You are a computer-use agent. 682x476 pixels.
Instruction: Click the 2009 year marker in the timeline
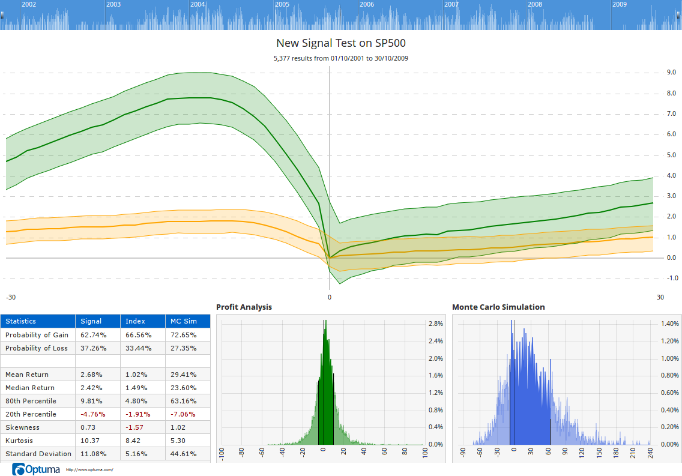coord(621,4)
